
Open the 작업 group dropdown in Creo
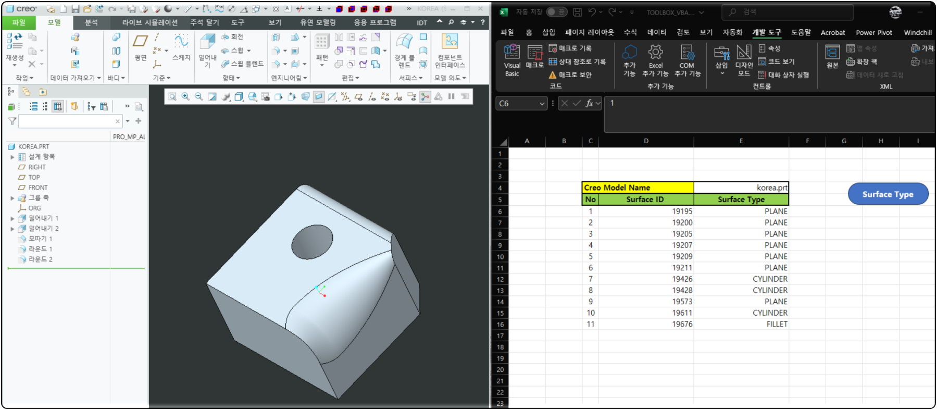24,78
